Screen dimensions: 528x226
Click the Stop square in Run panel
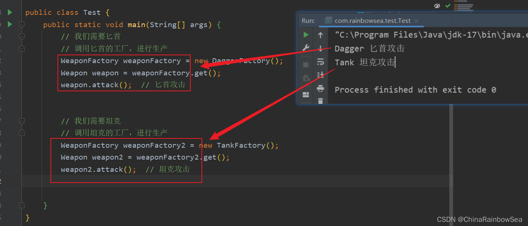point(306,65)
